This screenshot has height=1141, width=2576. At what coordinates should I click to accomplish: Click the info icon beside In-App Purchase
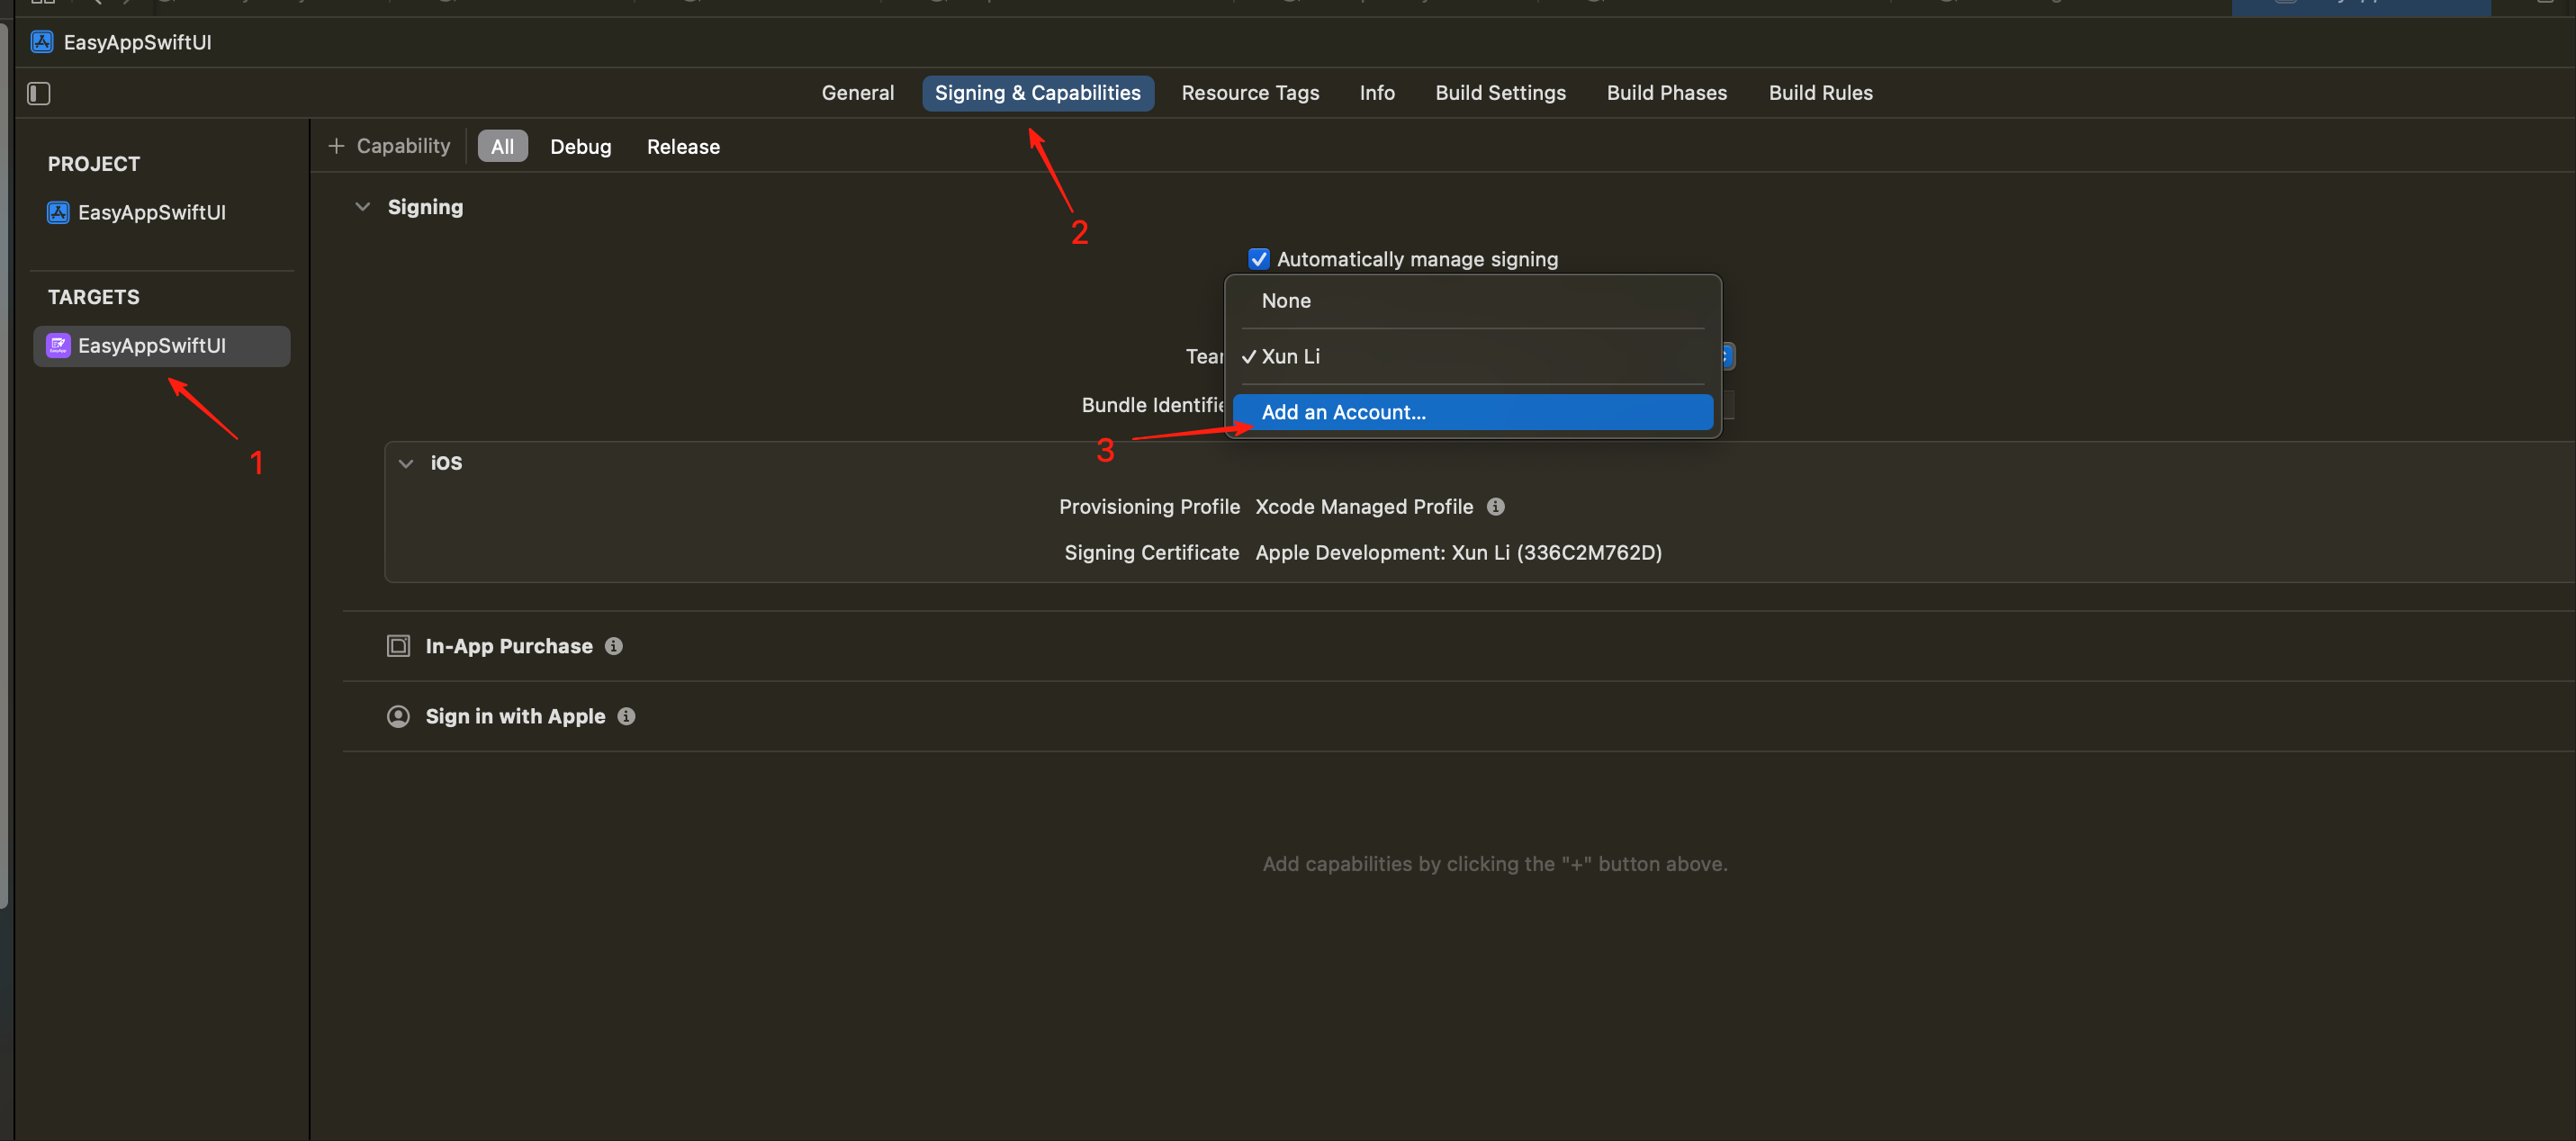coord(614,646)
